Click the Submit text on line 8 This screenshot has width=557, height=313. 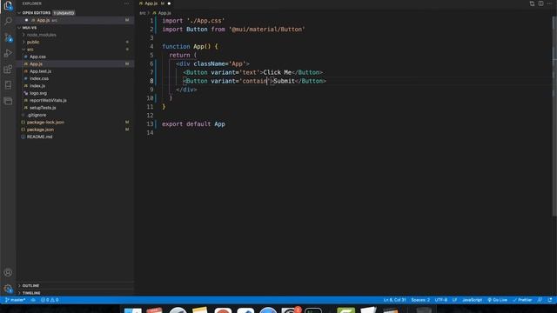(x=285, y=81)
